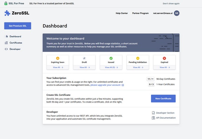
Task: Click the API Documentation book icon
Action: pyautogui.click(x=153, y=118)
